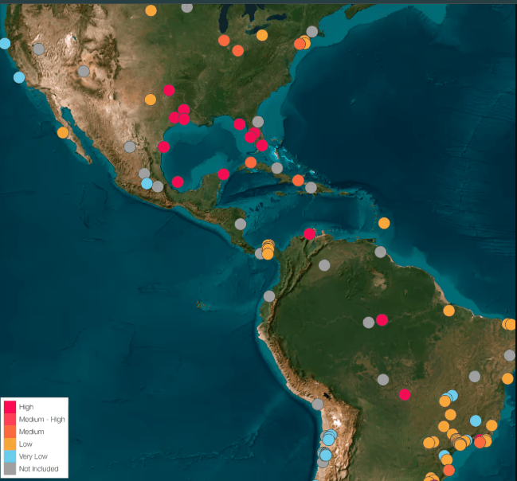517x481 pixels.
Task: Click the Not Included gray legend swatch
Action: pyautogui.click(x=10, y=468)
